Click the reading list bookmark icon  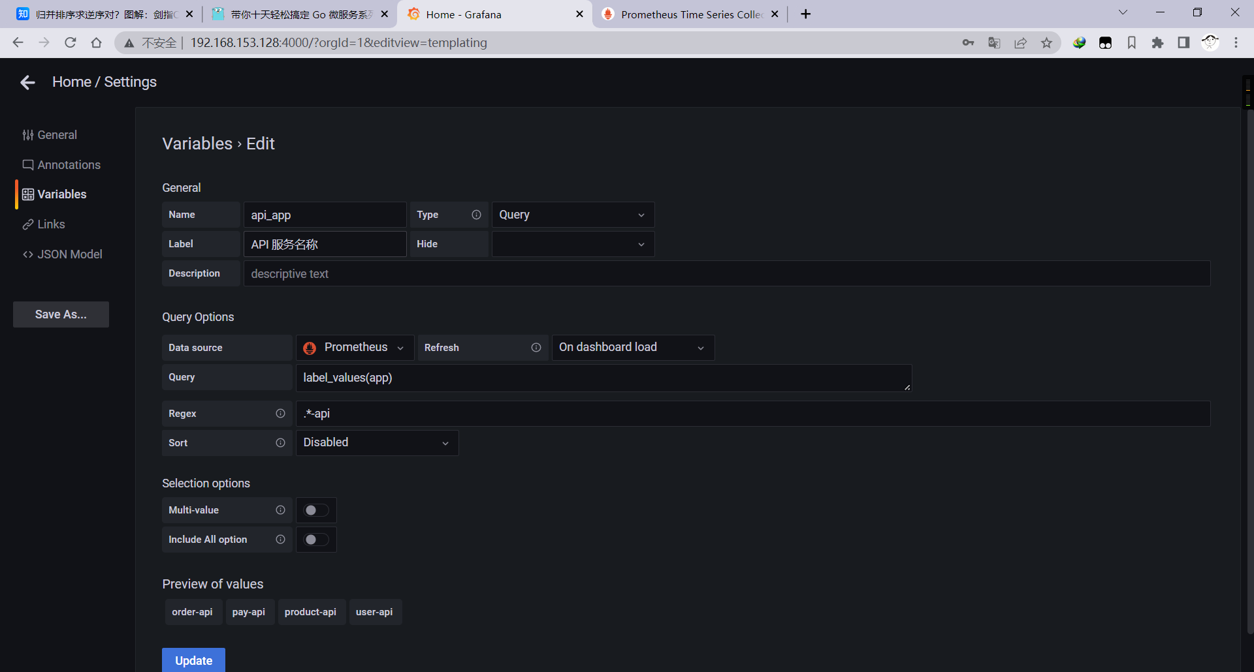[x=1131, y=42]
